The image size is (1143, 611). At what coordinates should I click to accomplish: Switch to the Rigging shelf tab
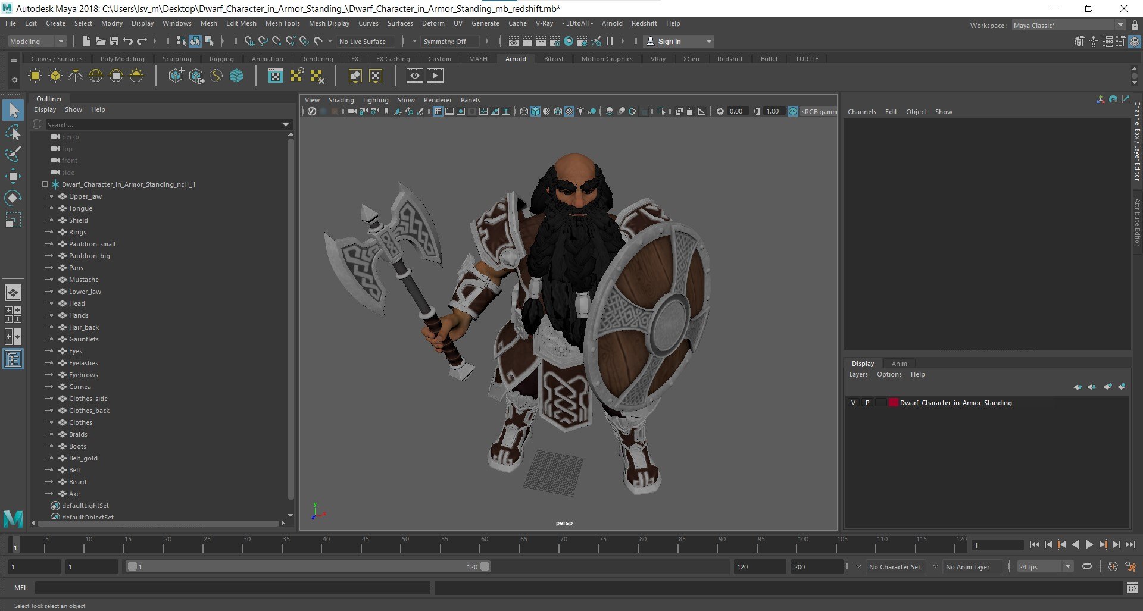tap(221, 59)
